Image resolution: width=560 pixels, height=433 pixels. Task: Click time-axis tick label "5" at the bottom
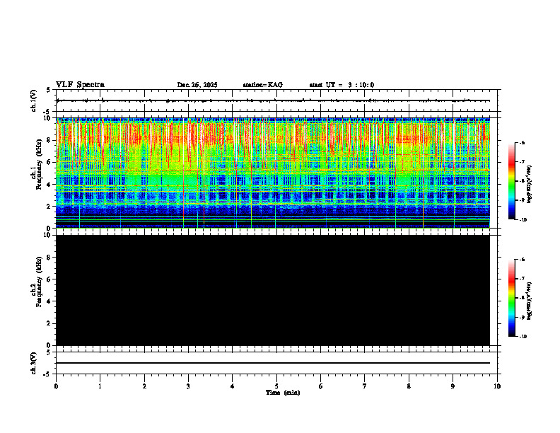click(276, 386)
